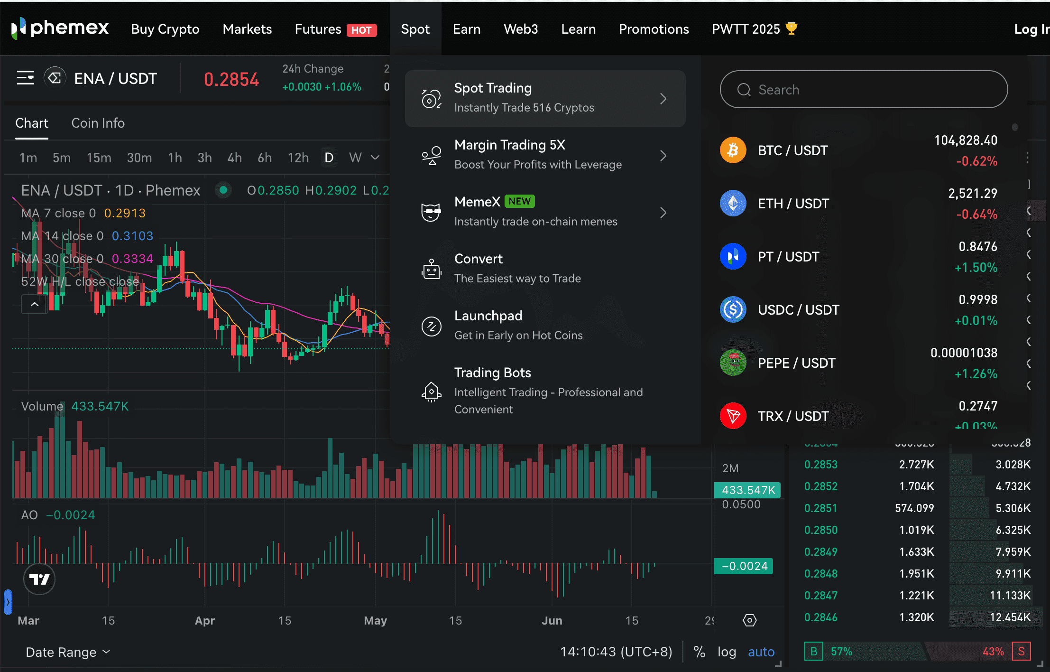Viewport: 1050px width, 672px height.
Task: Open Web3 from the navigation
Action: [x=521, y=29]
